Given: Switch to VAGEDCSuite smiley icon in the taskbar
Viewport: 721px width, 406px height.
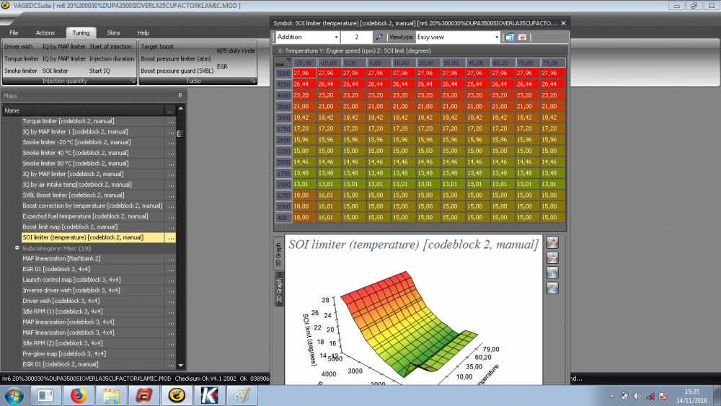Looking at the screenshot, I should click(x=177, y=396).
